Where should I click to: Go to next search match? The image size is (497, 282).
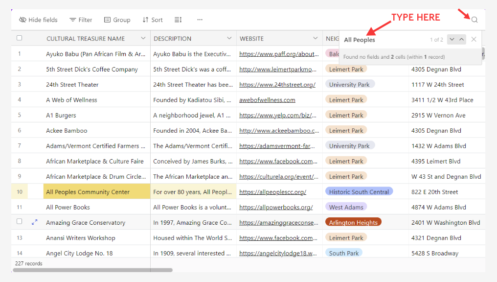point(452,39)
